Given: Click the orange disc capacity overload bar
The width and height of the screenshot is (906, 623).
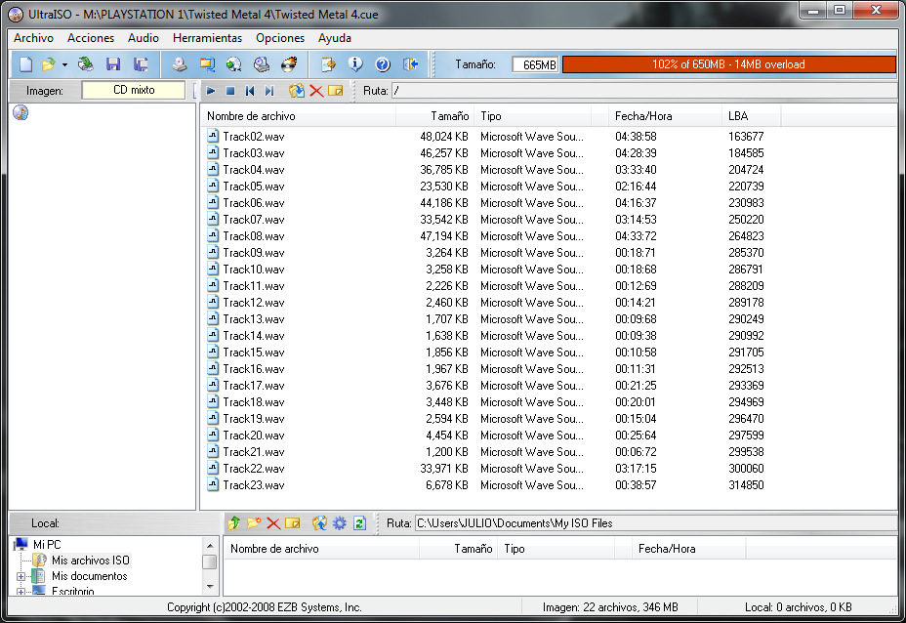Looking at the screenshot, I should (728, 64).
